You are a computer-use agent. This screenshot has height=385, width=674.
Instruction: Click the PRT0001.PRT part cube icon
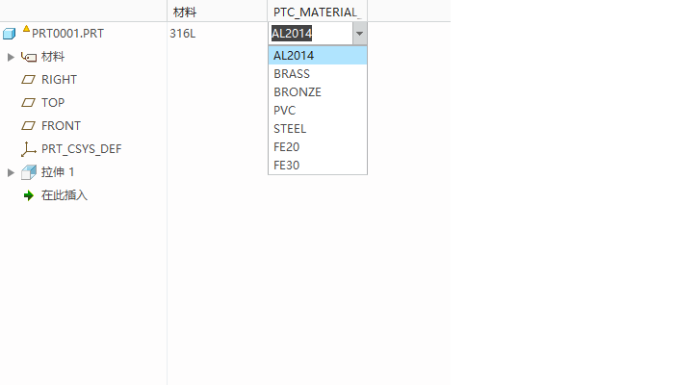[x=9, y=34]
